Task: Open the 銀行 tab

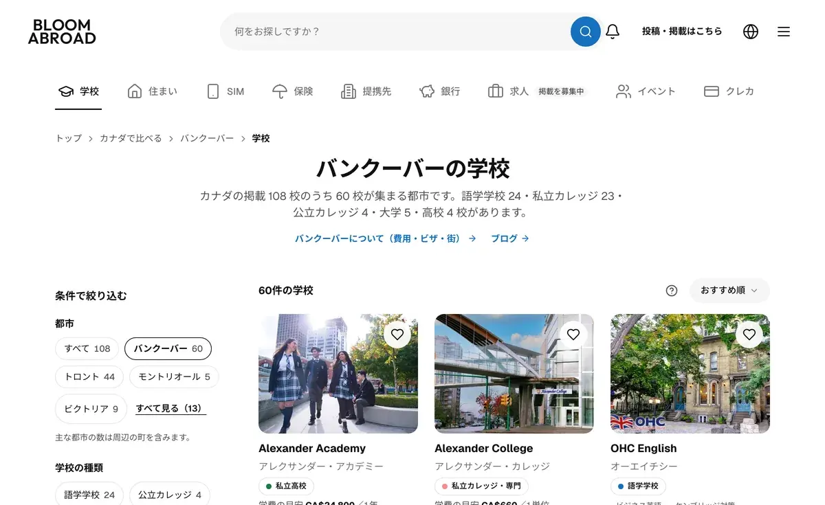Action: (x=439, y=91)
